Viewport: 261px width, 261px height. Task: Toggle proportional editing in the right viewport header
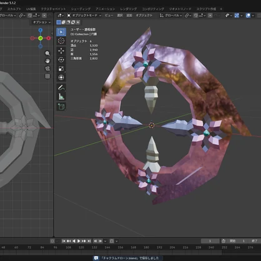[x=210, y=16]
